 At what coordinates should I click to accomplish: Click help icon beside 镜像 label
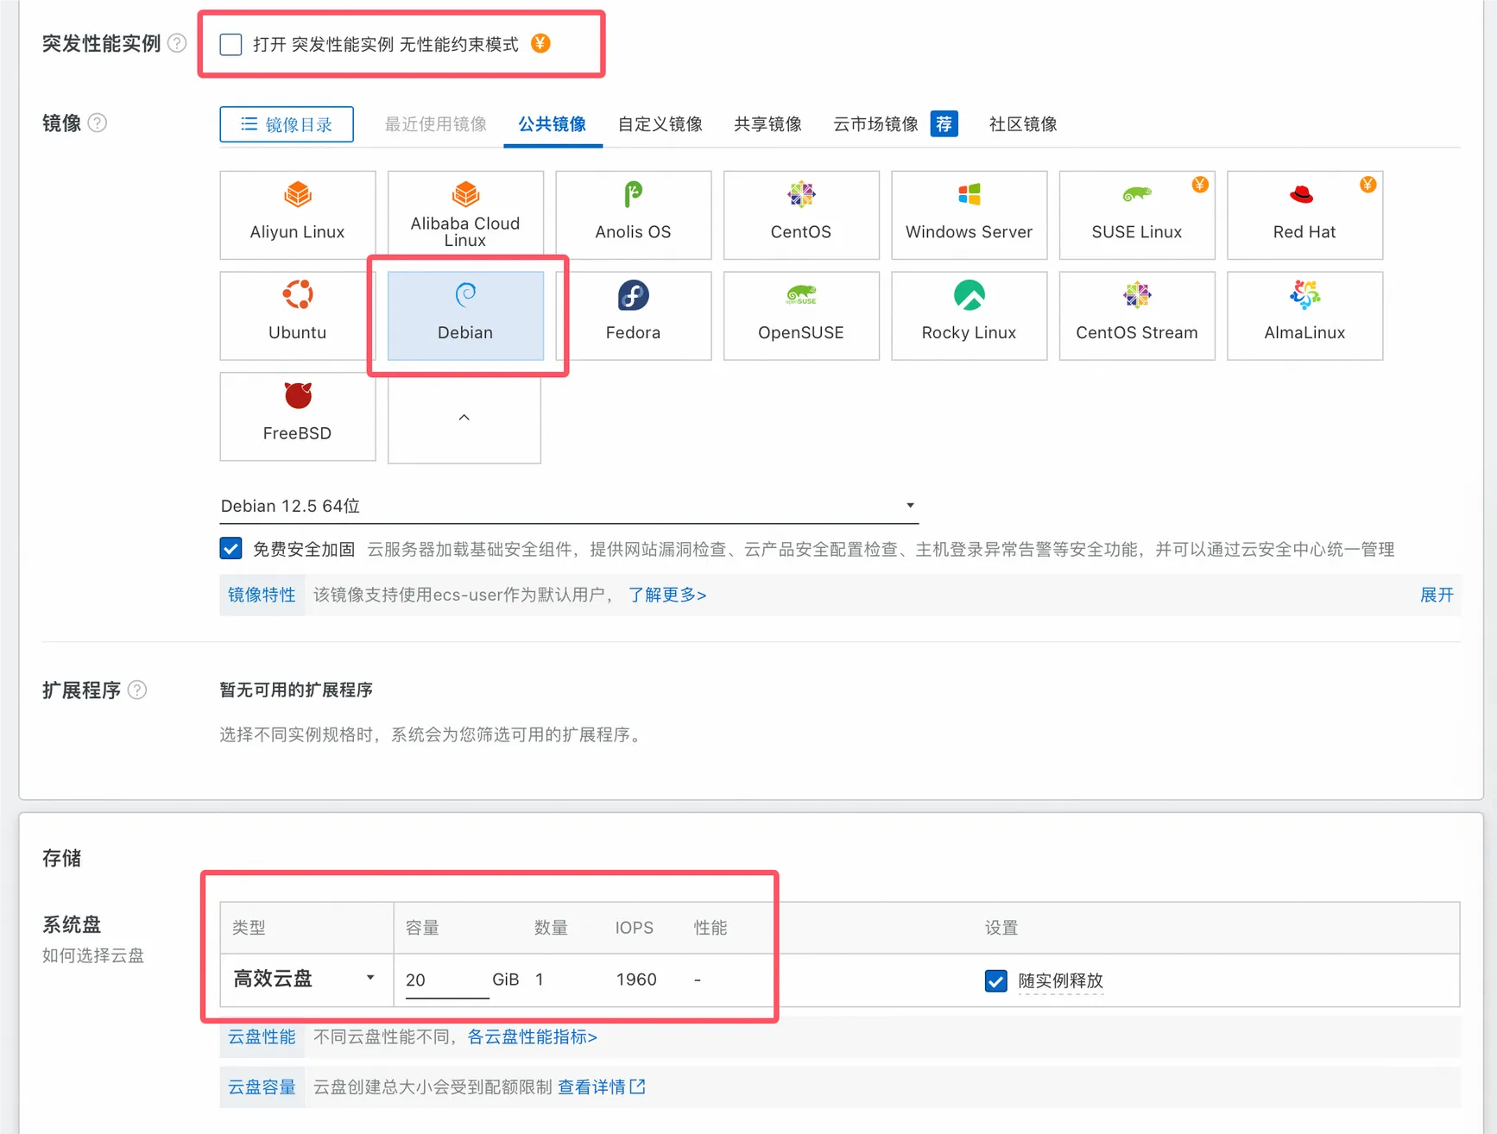pyautogui.click(x=98, y=123)
